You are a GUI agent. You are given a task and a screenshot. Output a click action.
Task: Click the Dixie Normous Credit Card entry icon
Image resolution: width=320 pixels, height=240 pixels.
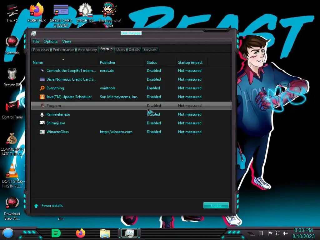(x=42, y=79)
